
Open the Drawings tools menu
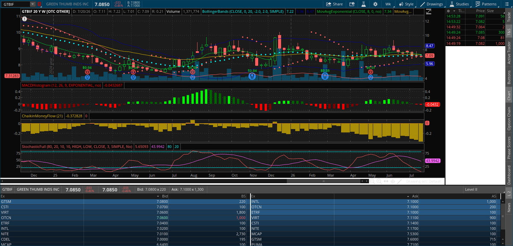coord(431,4)
